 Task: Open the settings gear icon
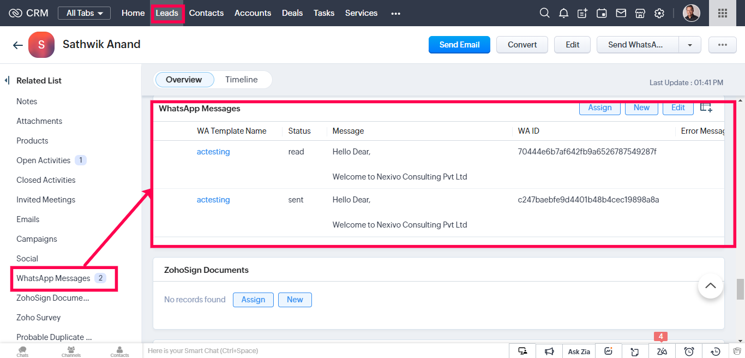pos(659,13)
